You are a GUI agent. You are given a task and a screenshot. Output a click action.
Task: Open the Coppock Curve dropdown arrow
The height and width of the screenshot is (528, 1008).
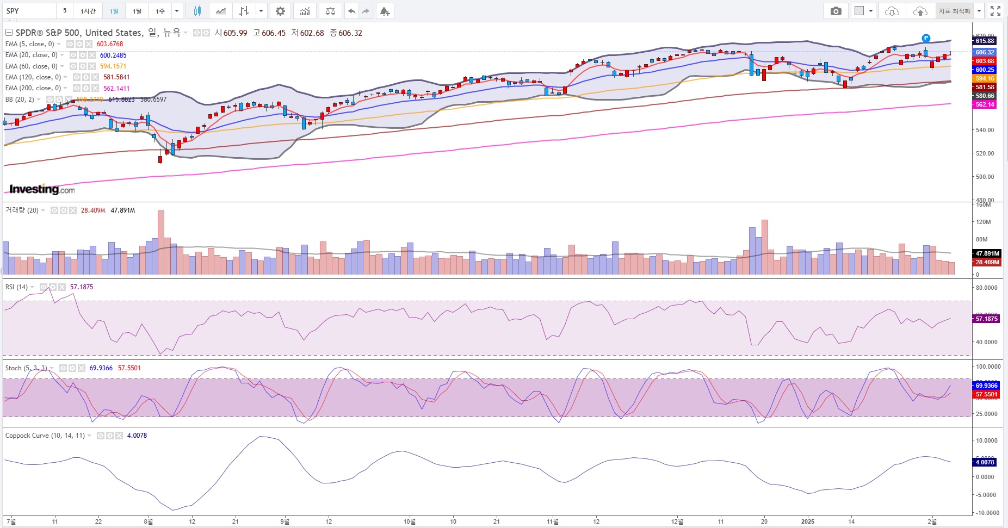click(89, 436)
